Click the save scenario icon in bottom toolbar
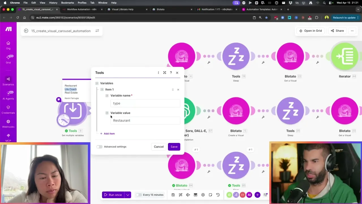The height and width of the screenshot is (204, 362). pos(173,195)
